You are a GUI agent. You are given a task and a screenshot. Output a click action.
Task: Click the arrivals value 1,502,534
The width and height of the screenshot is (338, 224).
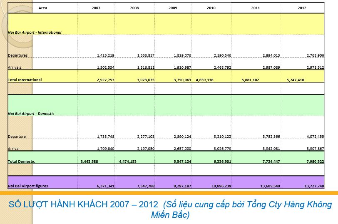pyautogui.click(x=106, y=67)
